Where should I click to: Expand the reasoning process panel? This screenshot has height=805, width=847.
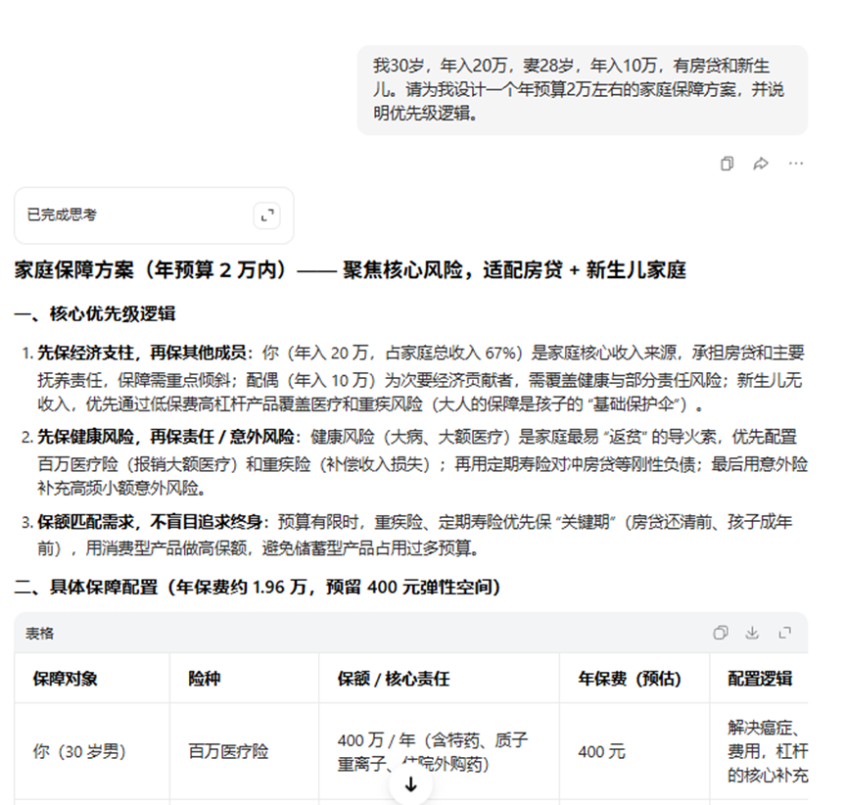click(267, 215)
